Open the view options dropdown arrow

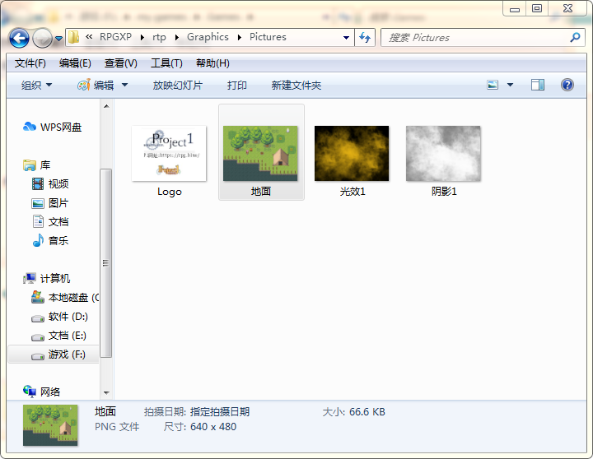[510, 85]
